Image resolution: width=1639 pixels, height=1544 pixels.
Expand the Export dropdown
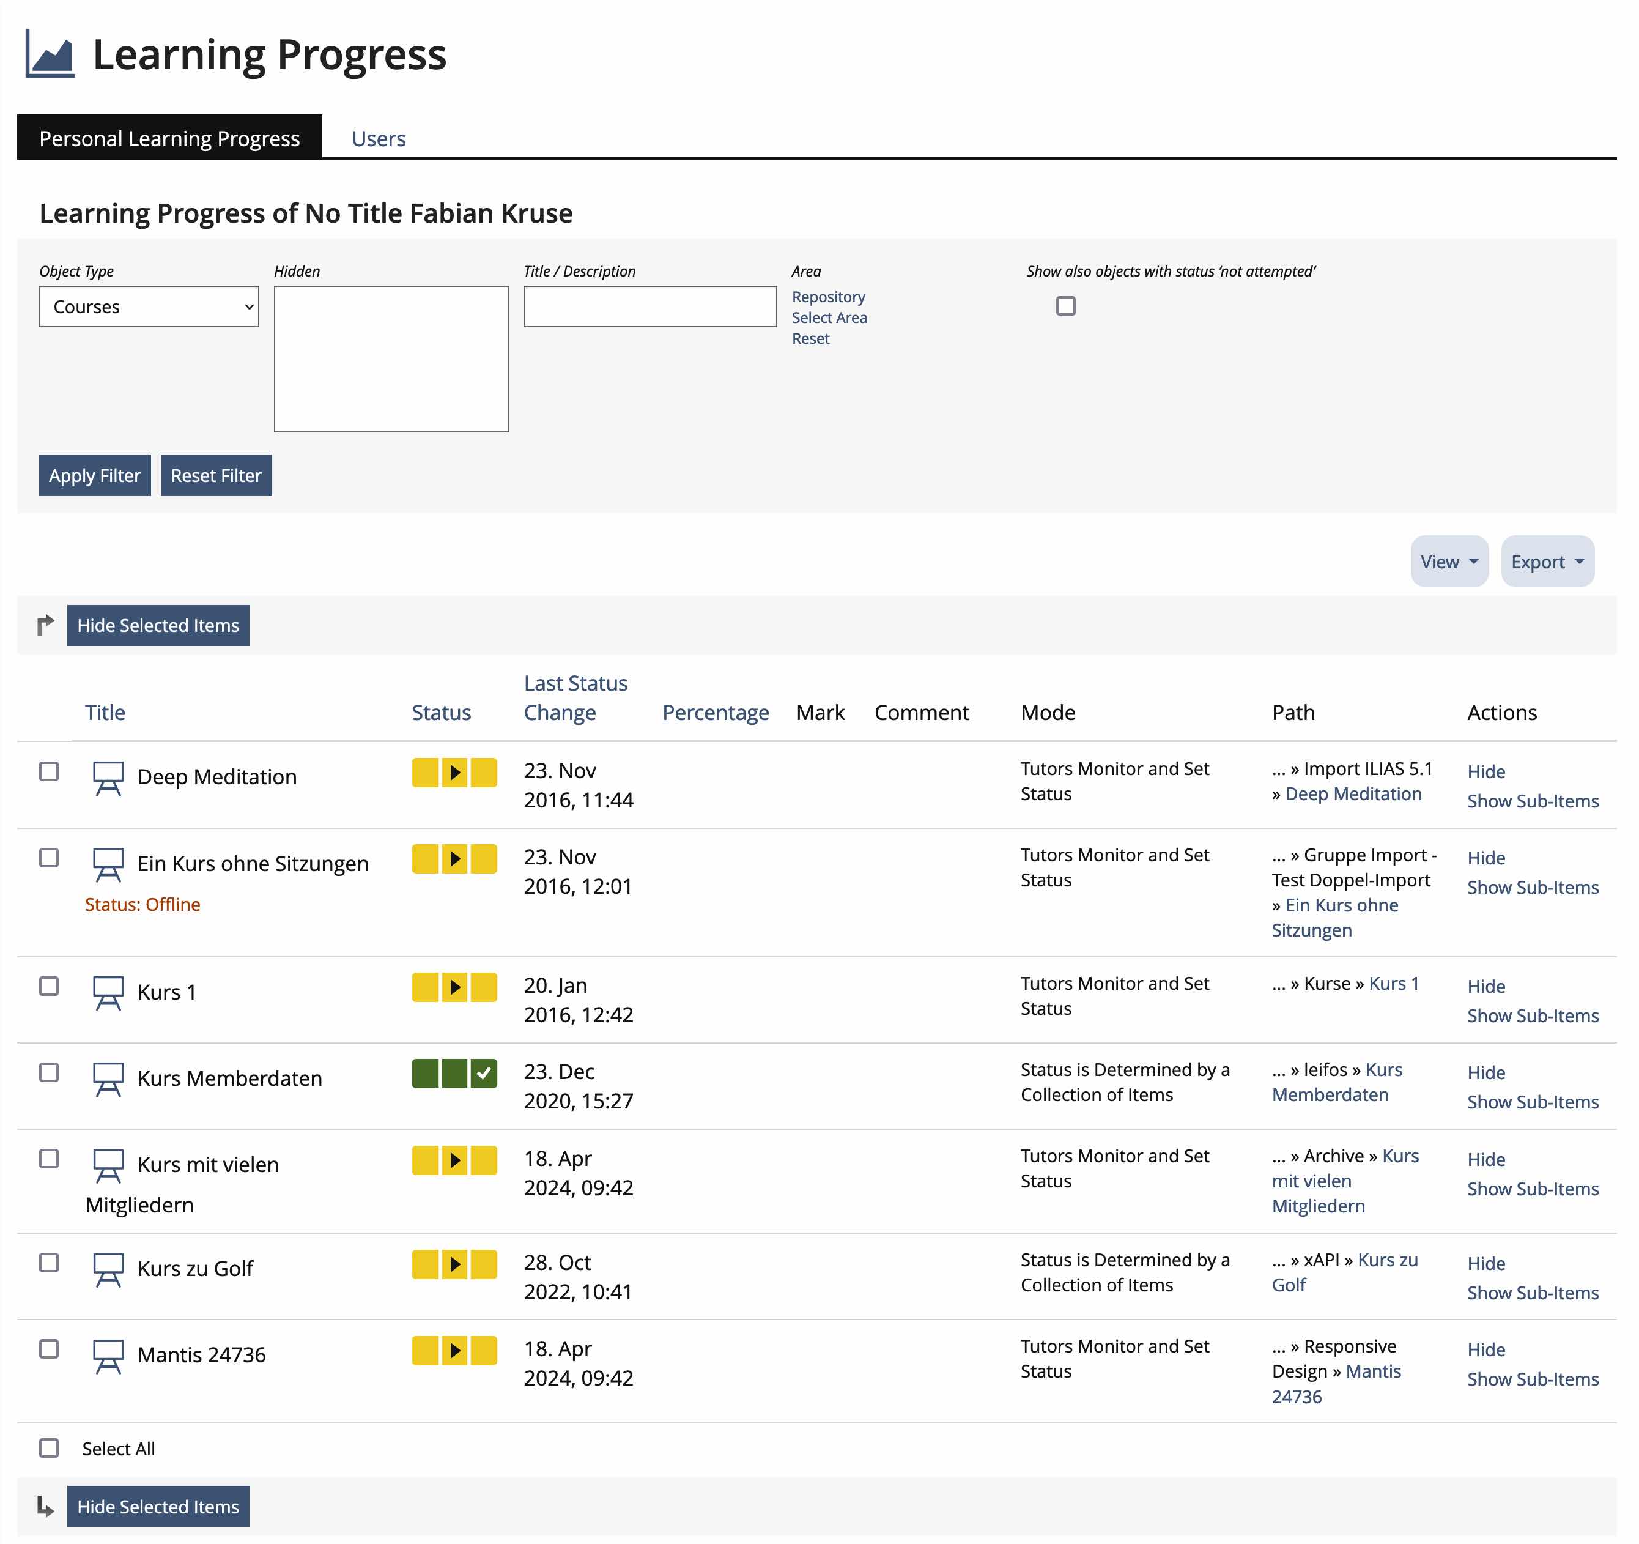[x=1547, y=562]
